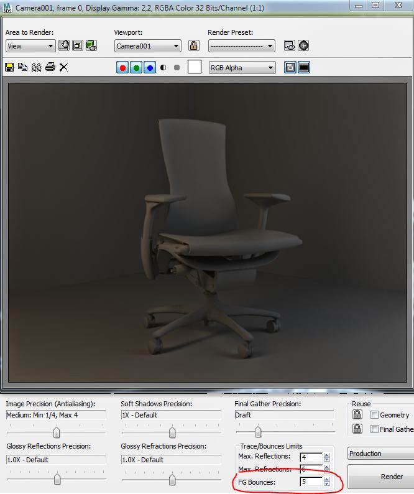Toggle the UI display icon with black screen
Screen dimensions: 414x494
tap(304, 67)
